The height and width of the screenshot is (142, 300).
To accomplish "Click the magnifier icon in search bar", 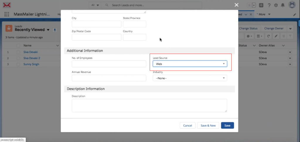I will click(x=107, y=5).
